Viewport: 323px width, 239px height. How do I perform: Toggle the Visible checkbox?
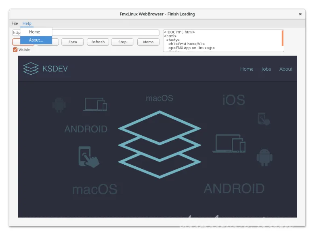point(15,50)
